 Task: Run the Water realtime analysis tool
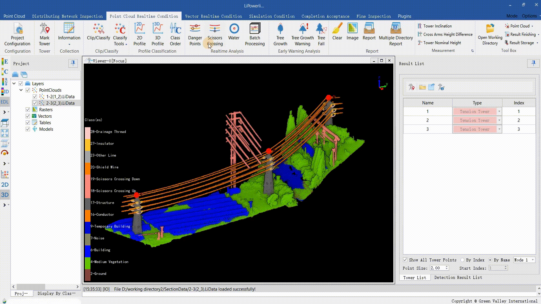pos(234,29)
